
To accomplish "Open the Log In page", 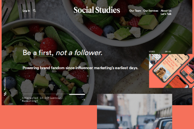I will [x=26, y=11].
